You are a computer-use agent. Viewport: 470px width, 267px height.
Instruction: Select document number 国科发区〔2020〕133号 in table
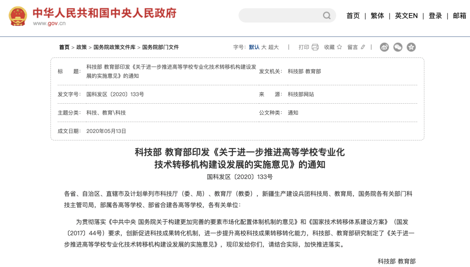coord(115,94)
